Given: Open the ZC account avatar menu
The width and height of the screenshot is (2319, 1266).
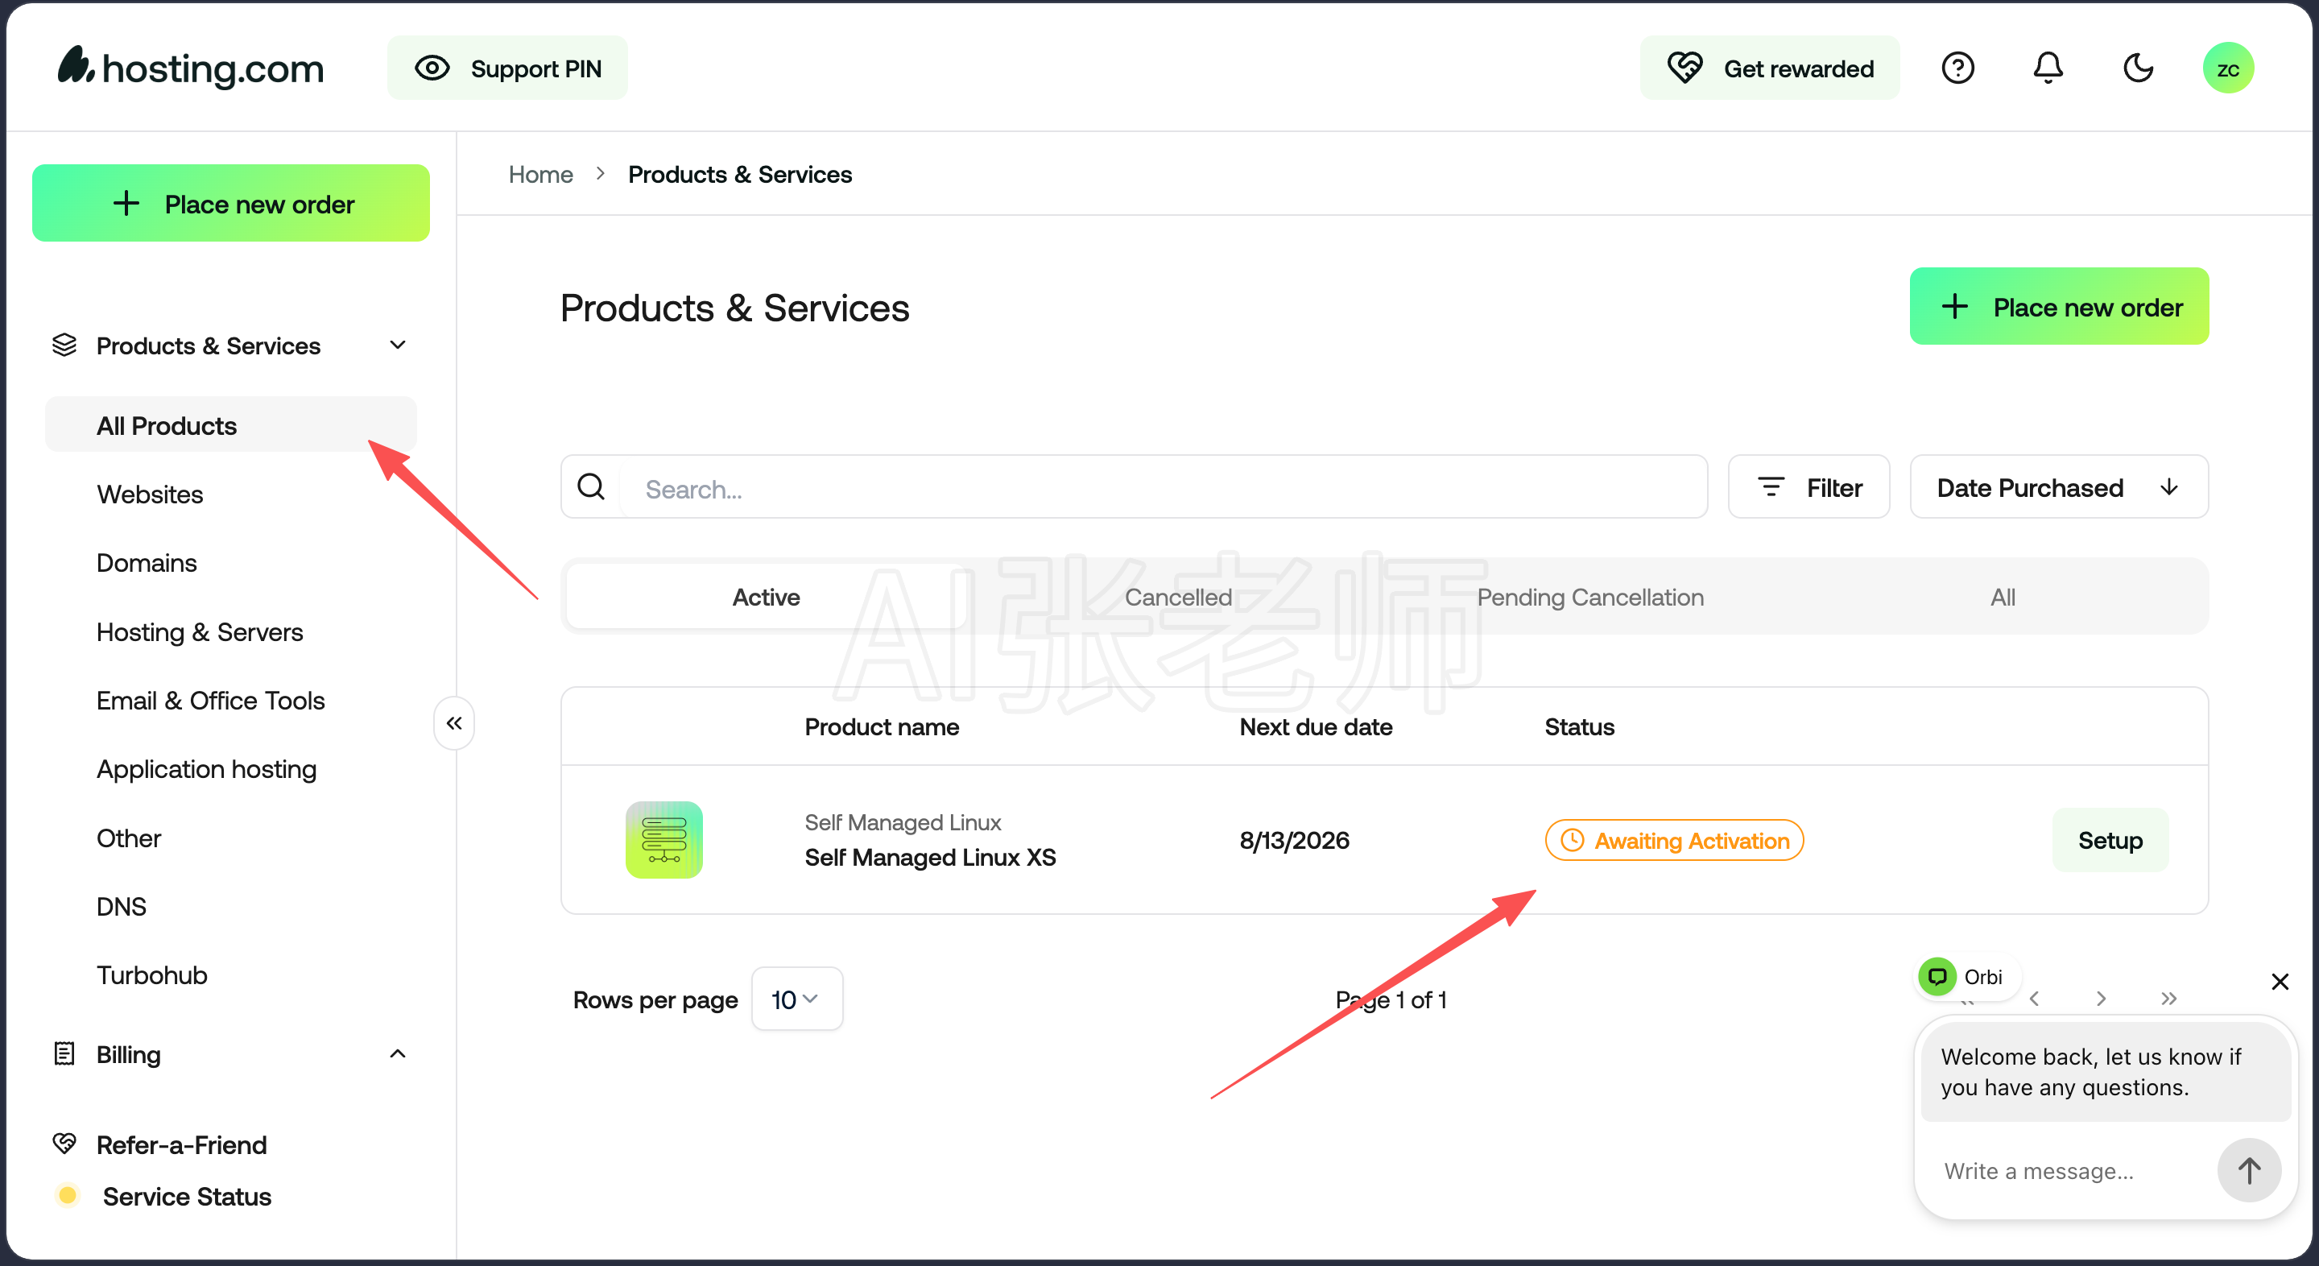Looking at the screenshot, I should coord(2228,68).
